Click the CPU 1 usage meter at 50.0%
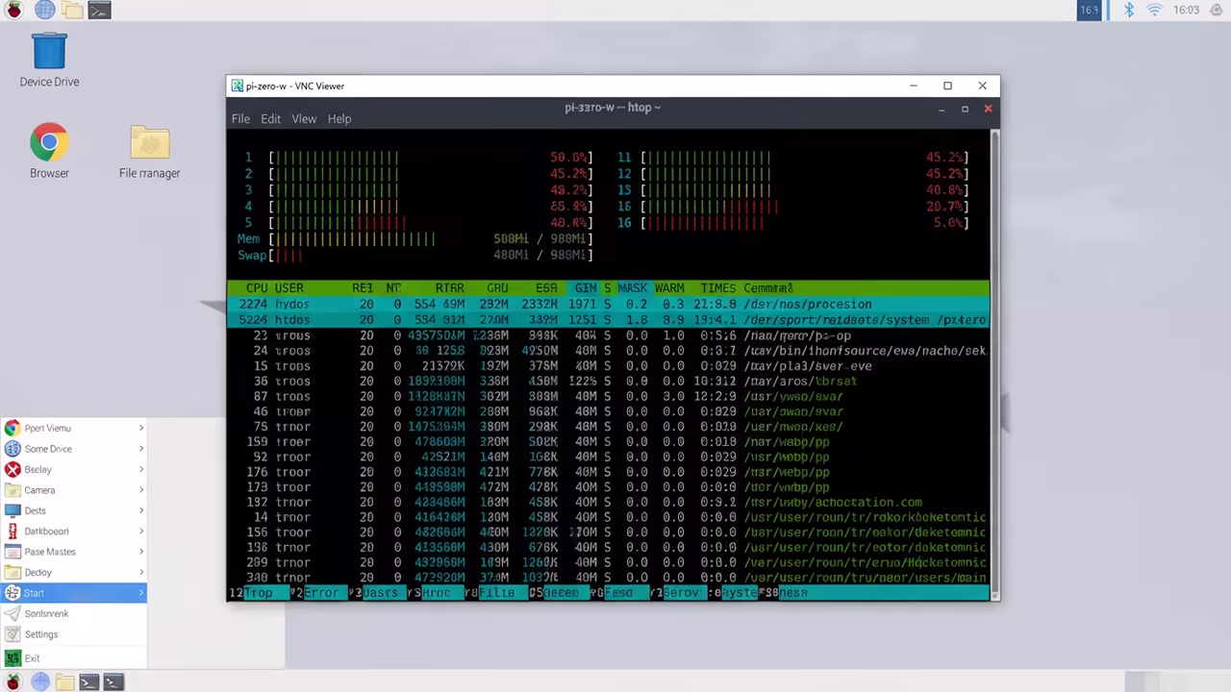This screenshot has width=1231, height=692. [418, 157]
